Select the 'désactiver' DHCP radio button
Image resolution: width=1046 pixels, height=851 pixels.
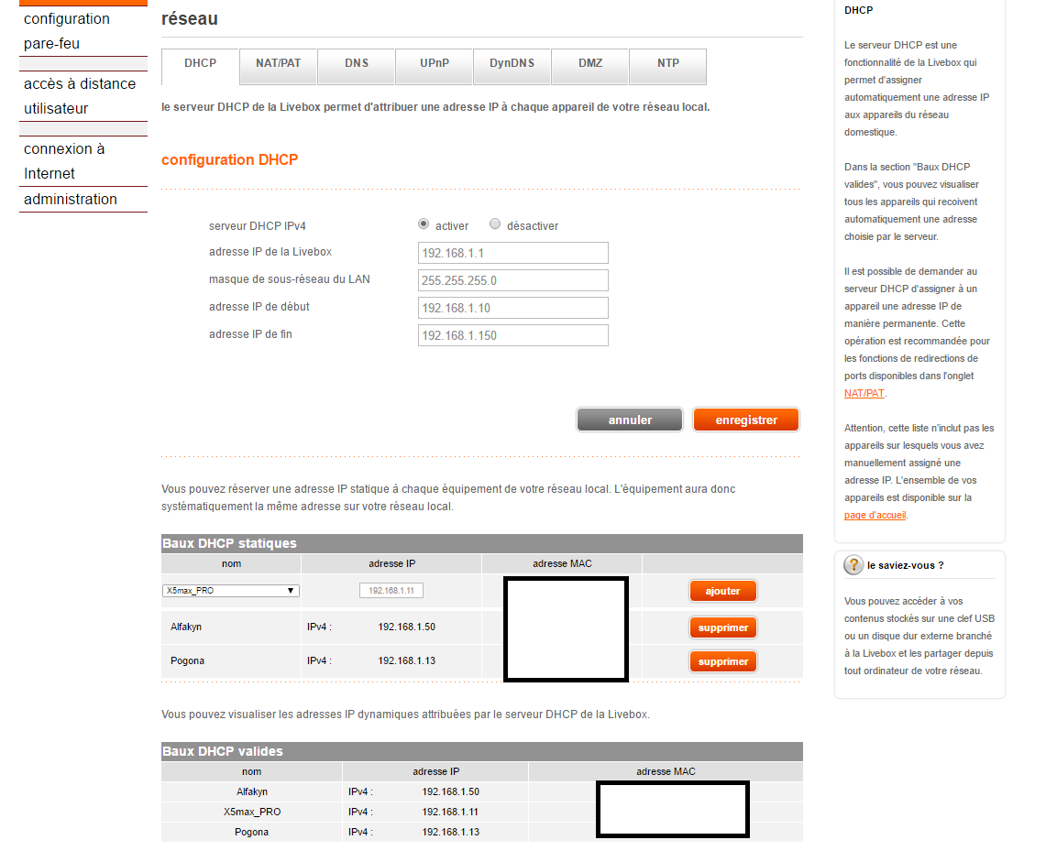coord(495,224)
